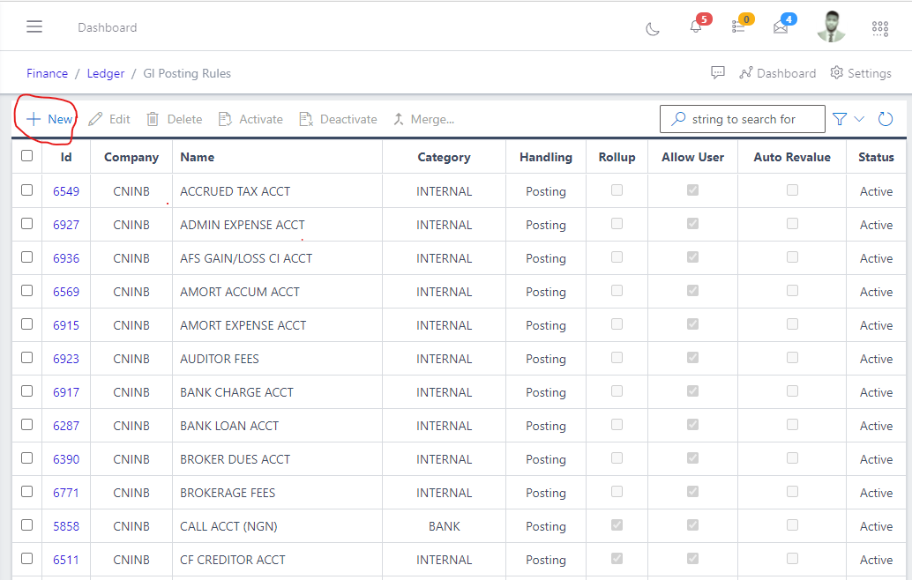Open record Id 6927 link
This screenshot has height=580, width=912.
coord(66,225)
